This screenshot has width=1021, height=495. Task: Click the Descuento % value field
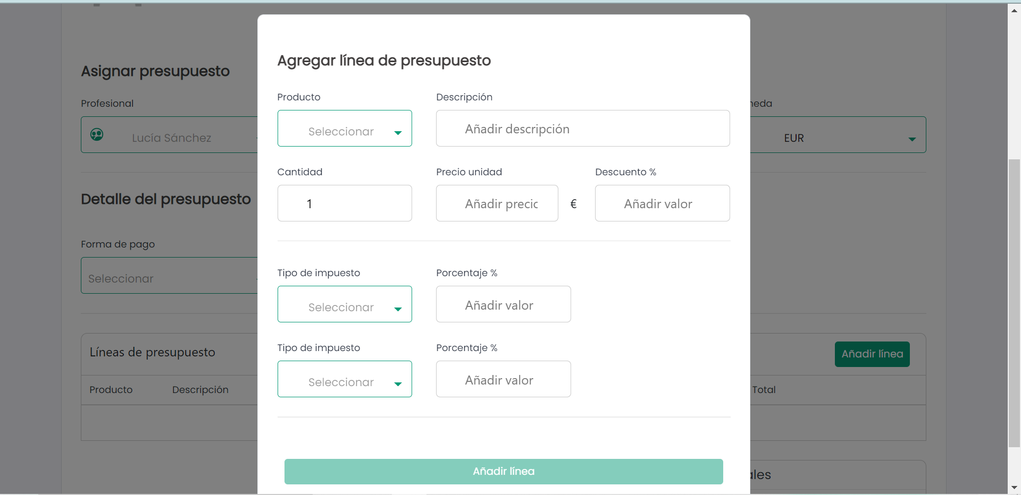663,203
